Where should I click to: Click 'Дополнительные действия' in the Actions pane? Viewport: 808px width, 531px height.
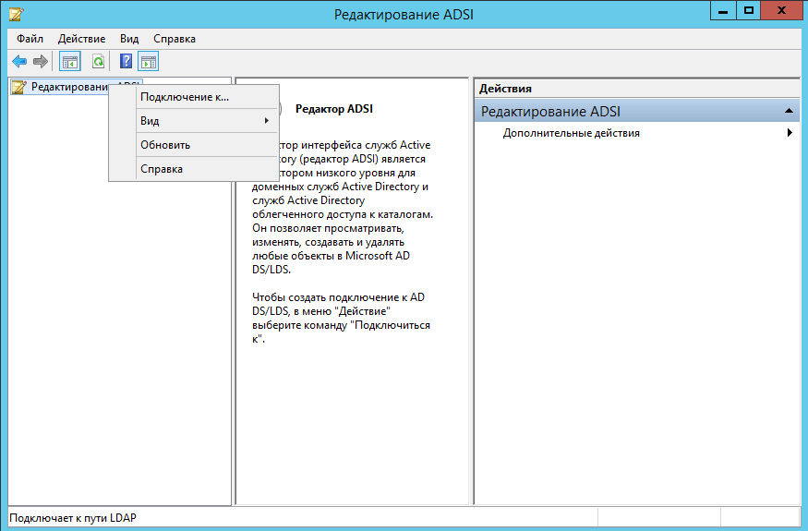click(x=571, y=133)
